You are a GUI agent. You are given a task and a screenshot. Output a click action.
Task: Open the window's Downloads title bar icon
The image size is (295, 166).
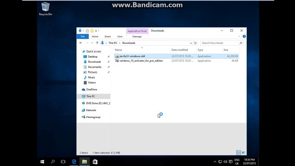80,30
